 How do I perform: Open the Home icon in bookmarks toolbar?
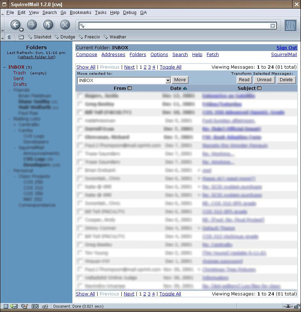coord(9,37)
